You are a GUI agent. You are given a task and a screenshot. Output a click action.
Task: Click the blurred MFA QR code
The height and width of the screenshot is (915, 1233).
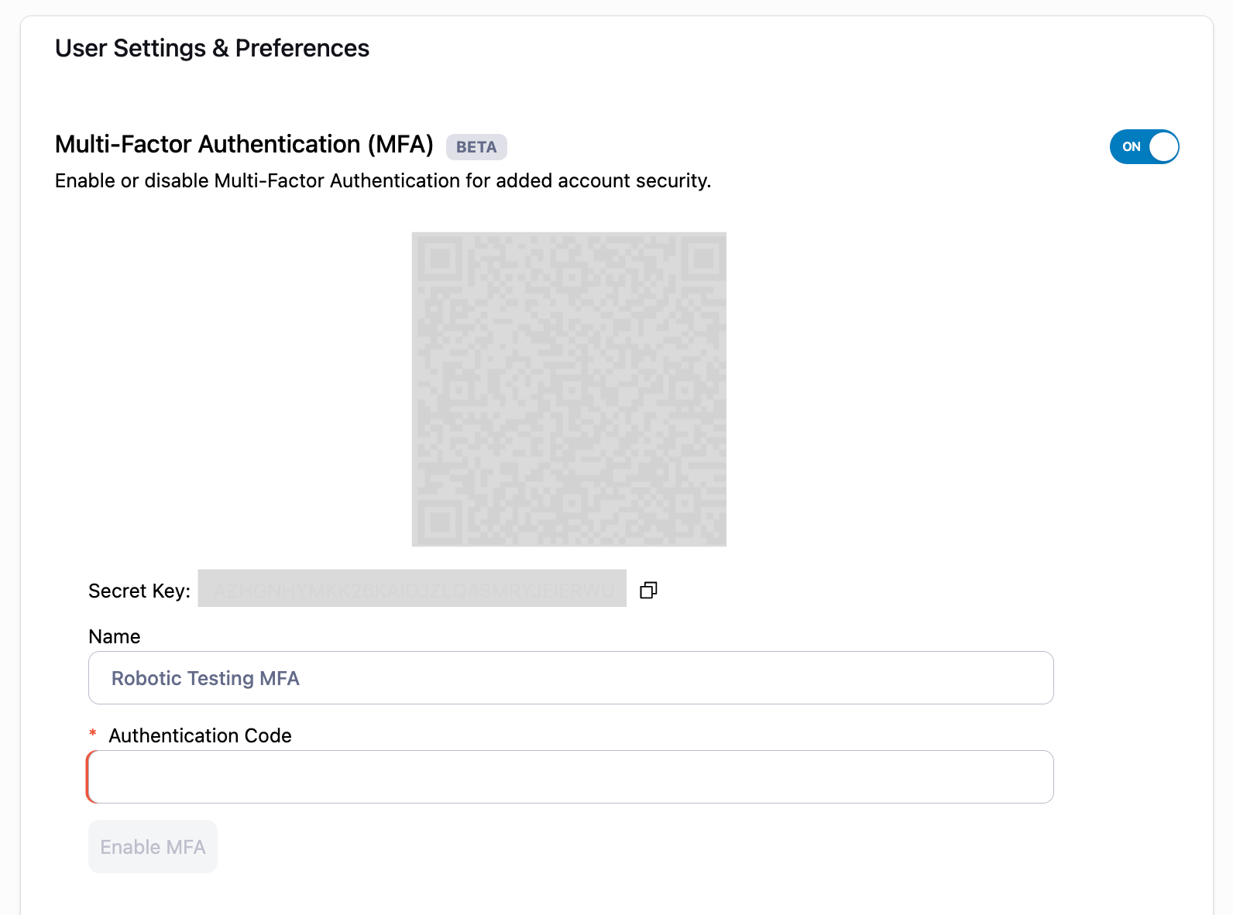coord(568,389)
